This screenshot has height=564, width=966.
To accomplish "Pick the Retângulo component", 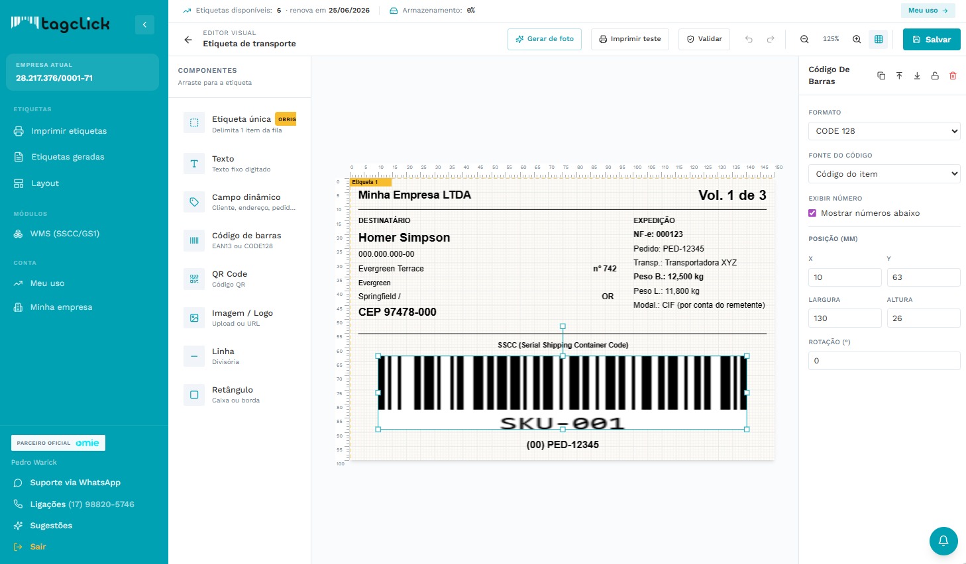I will [x=240, y=394].
